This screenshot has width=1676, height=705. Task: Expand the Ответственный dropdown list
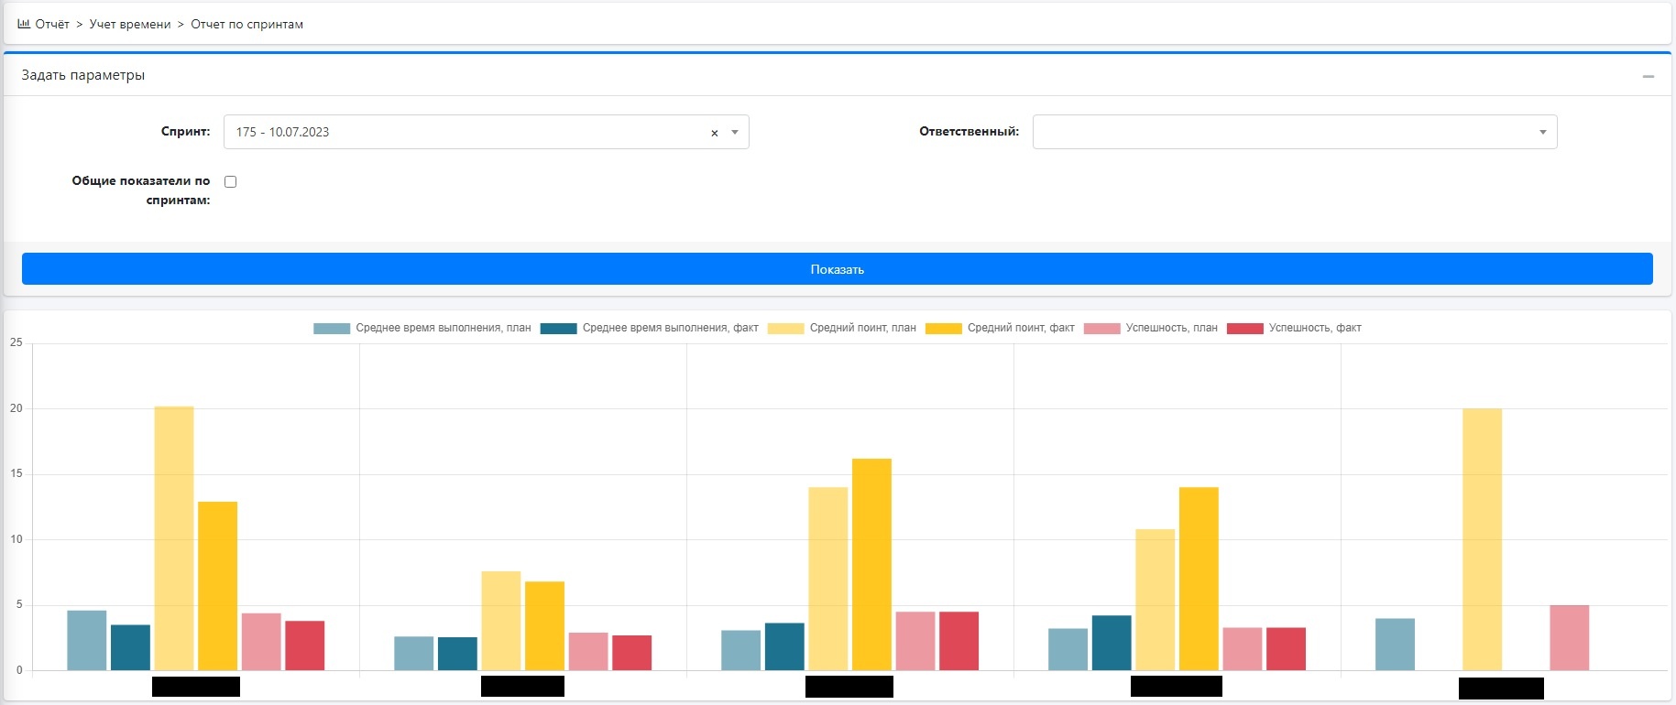[1542, 133]
